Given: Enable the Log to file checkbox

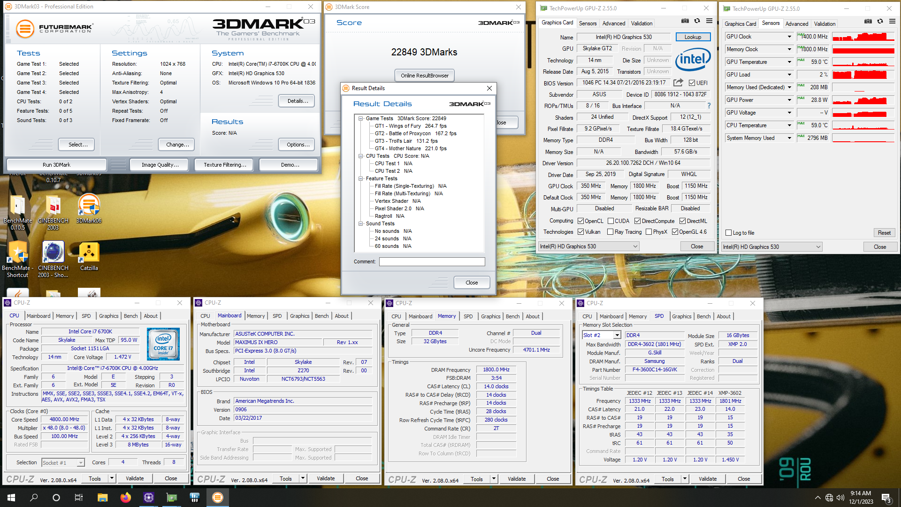Looking at the screenshot, I should (728, 233).
